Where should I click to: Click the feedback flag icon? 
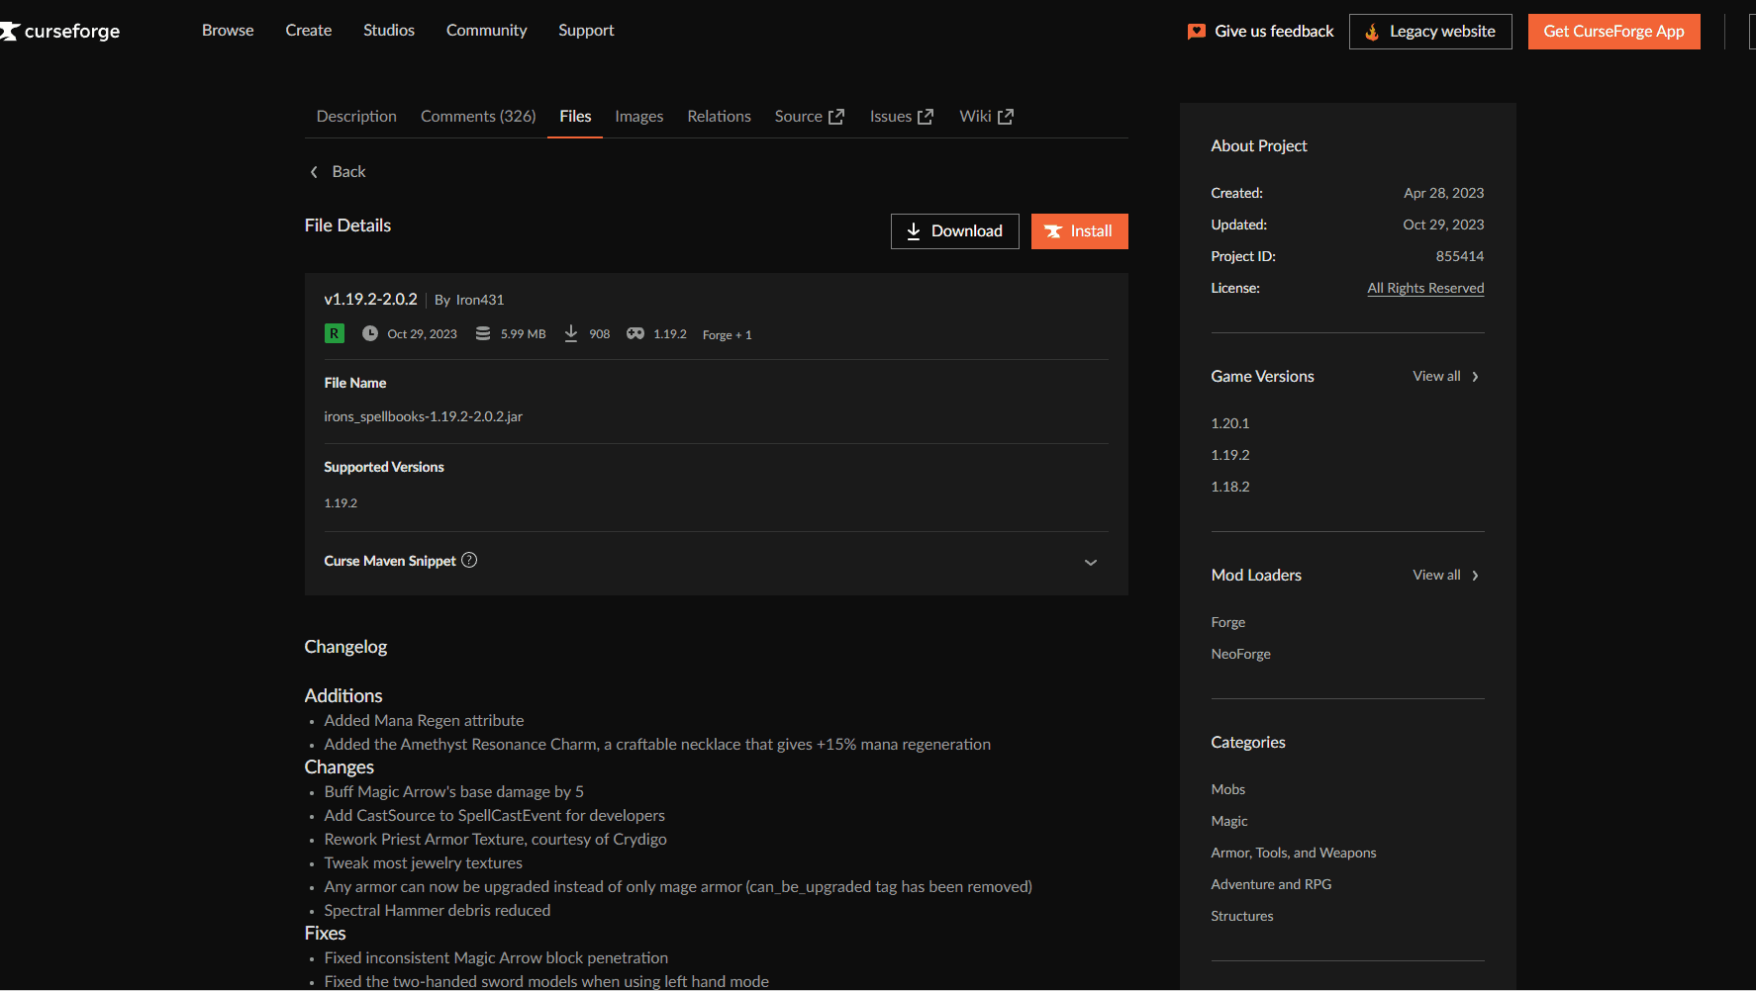[1196, 32]
